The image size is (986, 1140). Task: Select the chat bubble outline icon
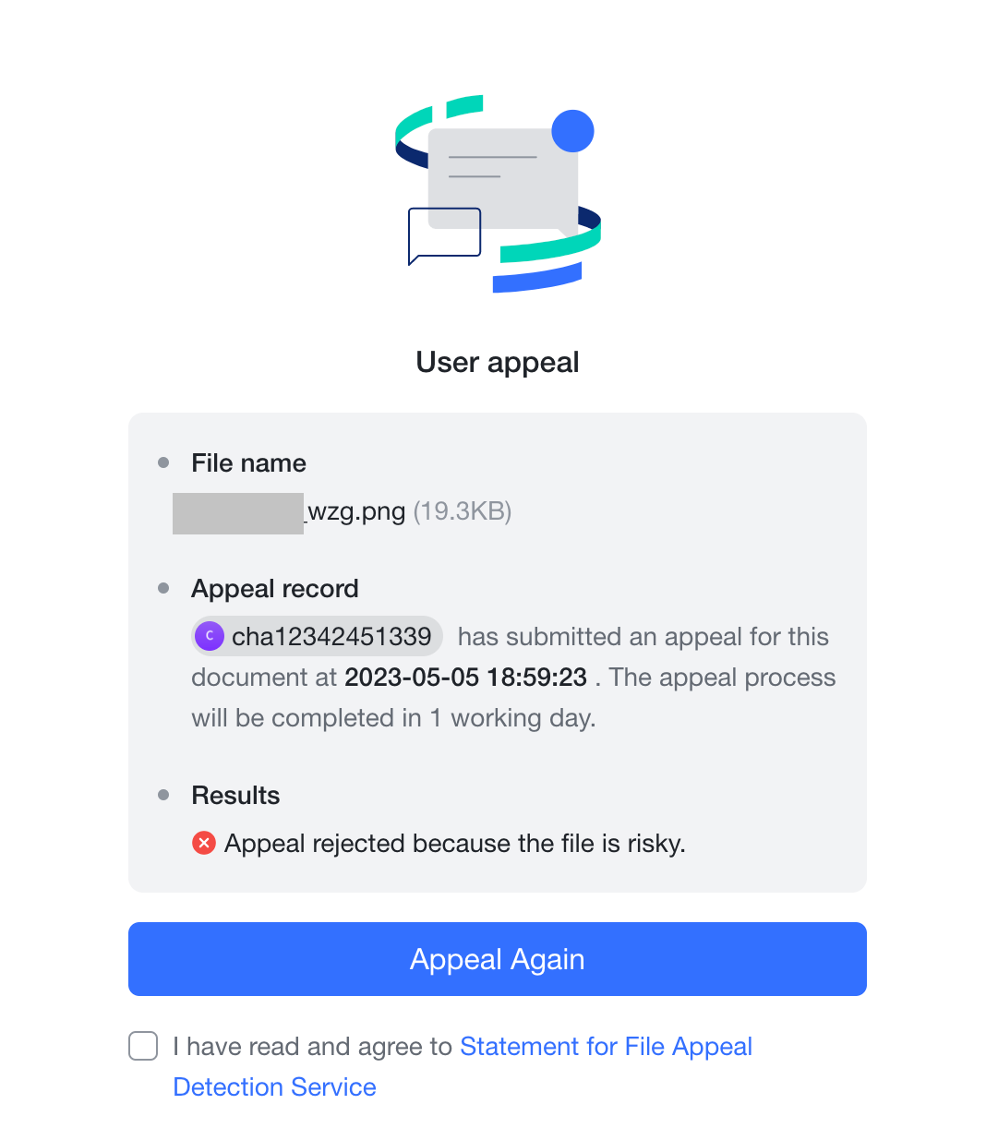pyautogui.click(x=444, y=234)
